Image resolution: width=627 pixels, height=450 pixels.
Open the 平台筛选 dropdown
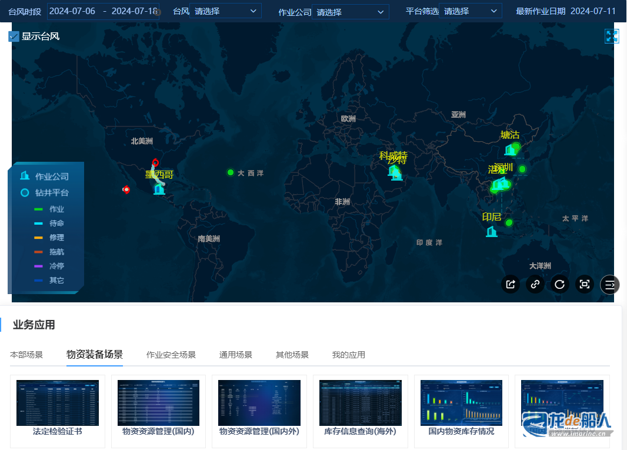pos(470,11)
